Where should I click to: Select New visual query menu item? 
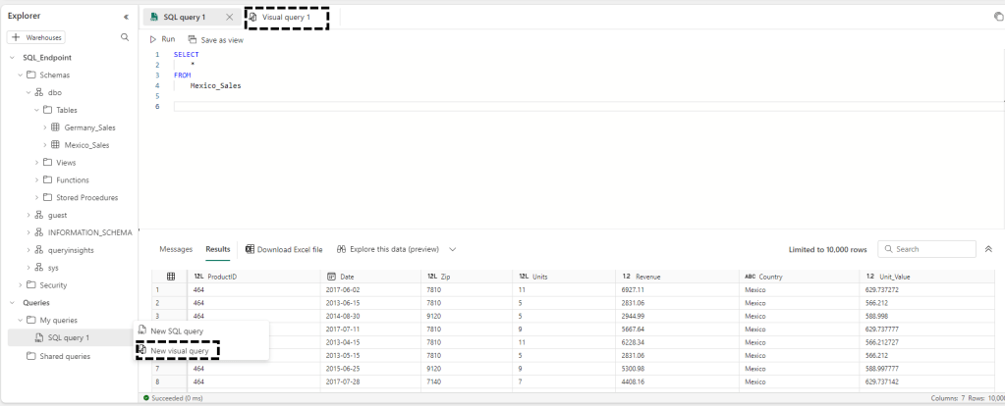pyautogui.click(x=179, y=350)
